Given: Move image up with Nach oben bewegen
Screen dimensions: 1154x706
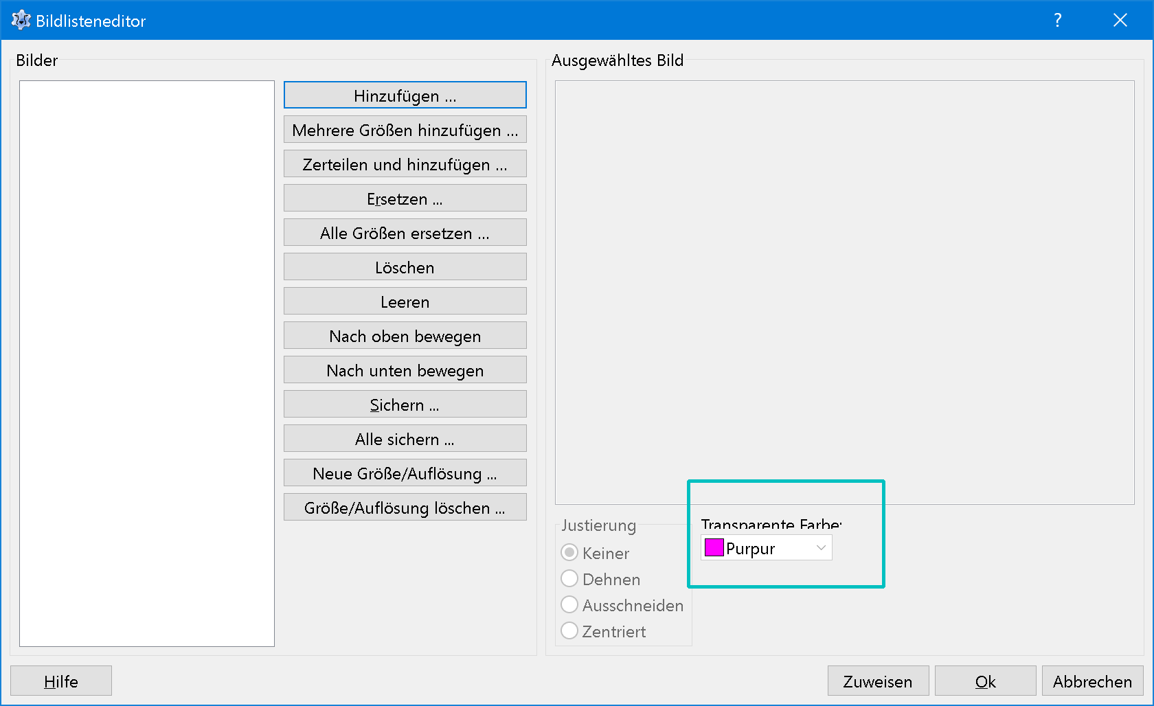Looking at the screenshot, I should coord(405,336).
